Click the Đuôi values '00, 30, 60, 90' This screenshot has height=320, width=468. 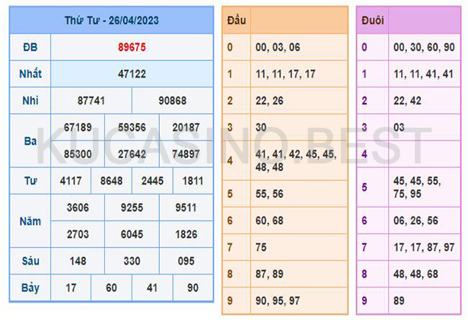[424, 47]
